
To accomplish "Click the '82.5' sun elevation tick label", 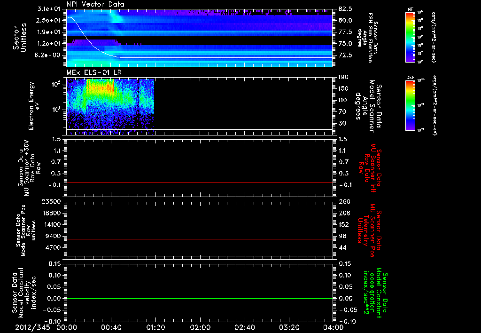I will click(345, 9).
